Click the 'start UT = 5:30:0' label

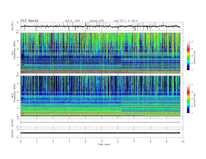tap(126, 21)
